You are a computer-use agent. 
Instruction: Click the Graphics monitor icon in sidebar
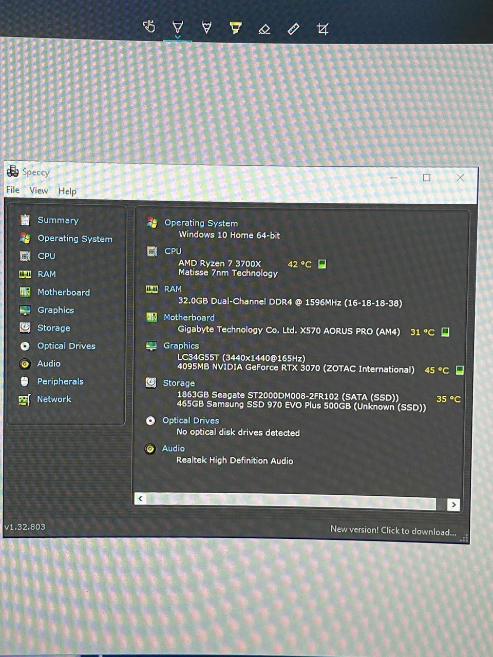coord(25,310)
